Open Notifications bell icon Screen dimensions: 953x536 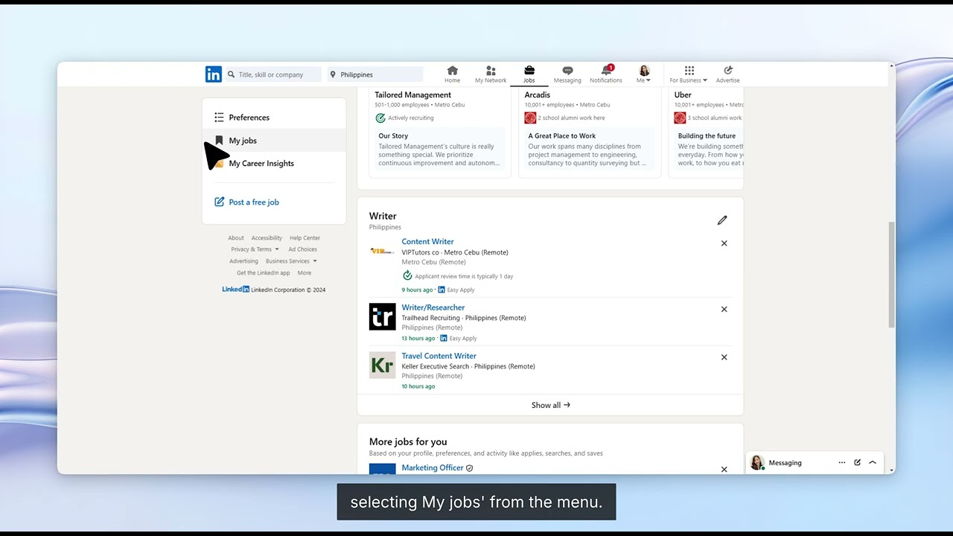[606, 71]
